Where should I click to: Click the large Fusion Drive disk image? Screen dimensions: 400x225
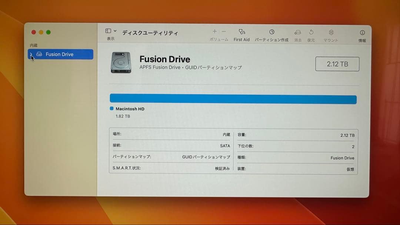click(x=121, y=63)
